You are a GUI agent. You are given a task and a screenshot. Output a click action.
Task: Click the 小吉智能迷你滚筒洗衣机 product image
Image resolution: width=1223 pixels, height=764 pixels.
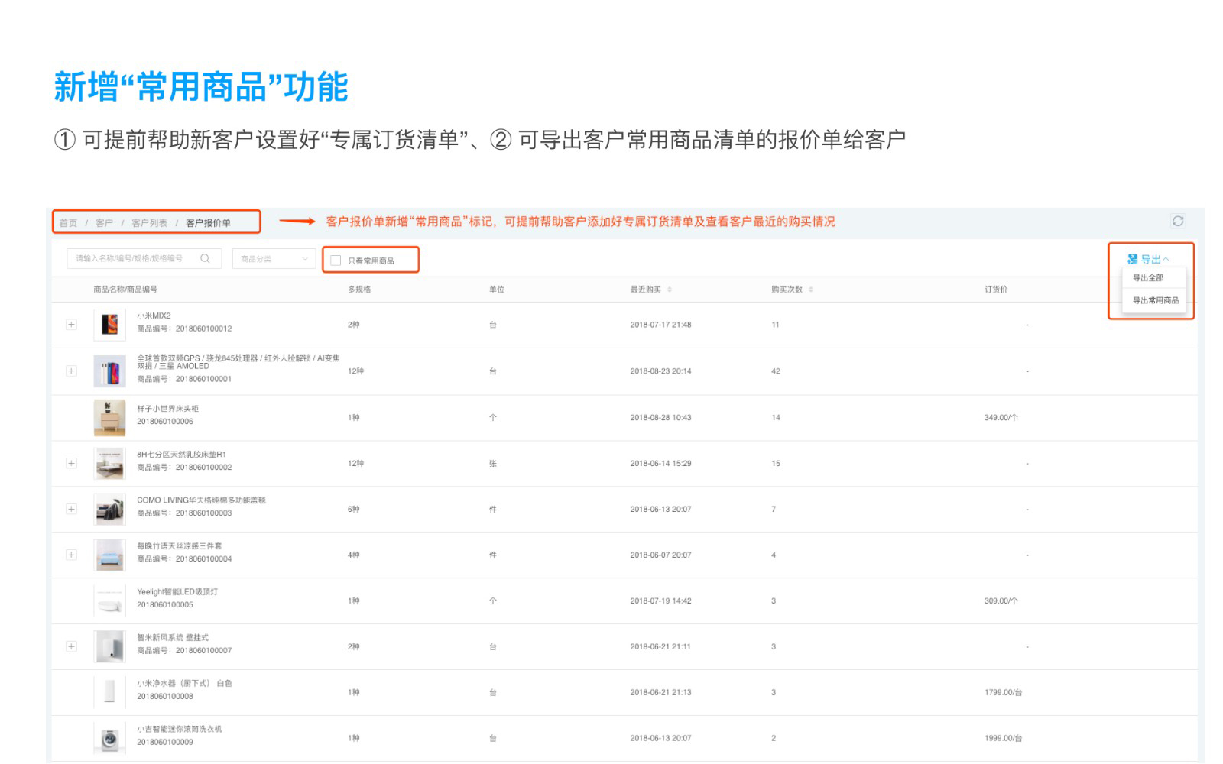click(x=109, y=738)
